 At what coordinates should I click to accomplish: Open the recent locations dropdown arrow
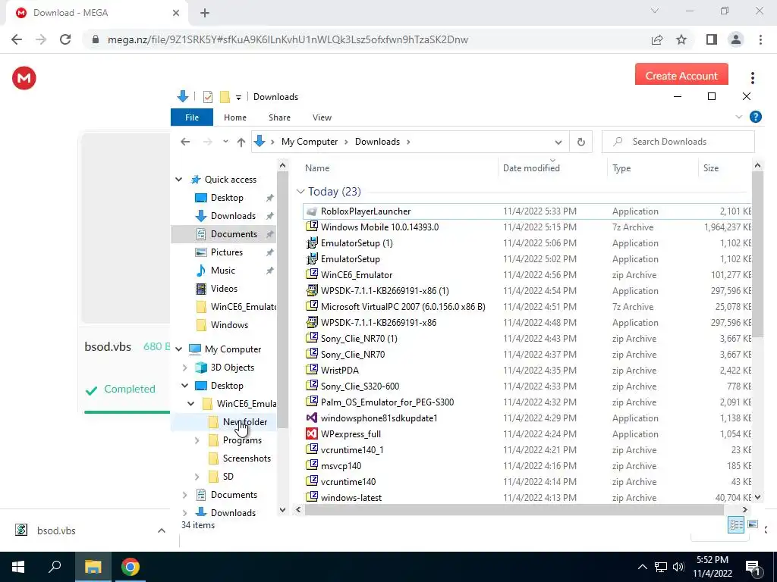pyautogui.click(x=225, y=142)
